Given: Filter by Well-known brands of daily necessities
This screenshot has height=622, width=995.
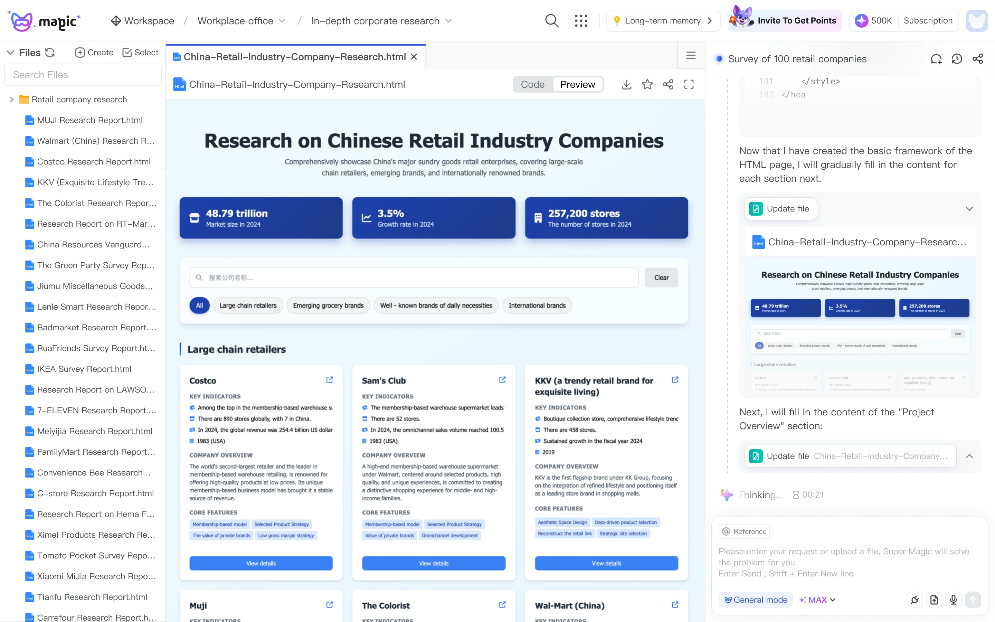Looking at the screenshot, I should click(x=436, y=305).
